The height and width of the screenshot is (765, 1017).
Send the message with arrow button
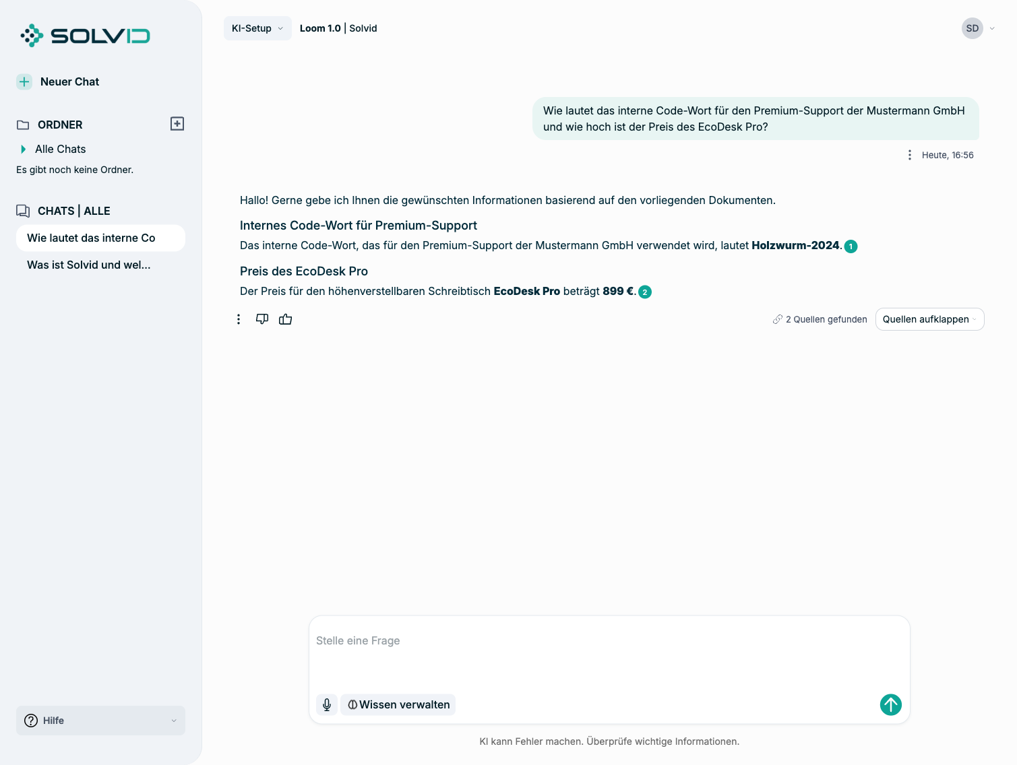[891, 704]
